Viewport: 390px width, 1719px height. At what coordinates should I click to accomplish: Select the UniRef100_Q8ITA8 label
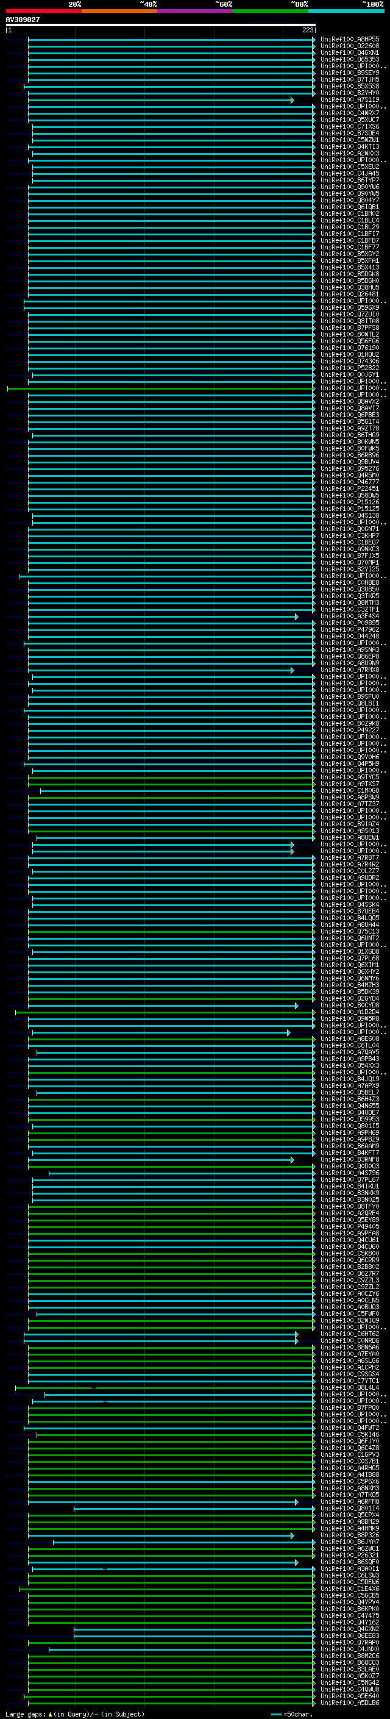(350, 321)
